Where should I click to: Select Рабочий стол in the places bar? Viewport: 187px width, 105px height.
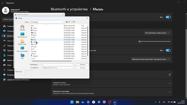pyautogui.click(x=22, y=35)
